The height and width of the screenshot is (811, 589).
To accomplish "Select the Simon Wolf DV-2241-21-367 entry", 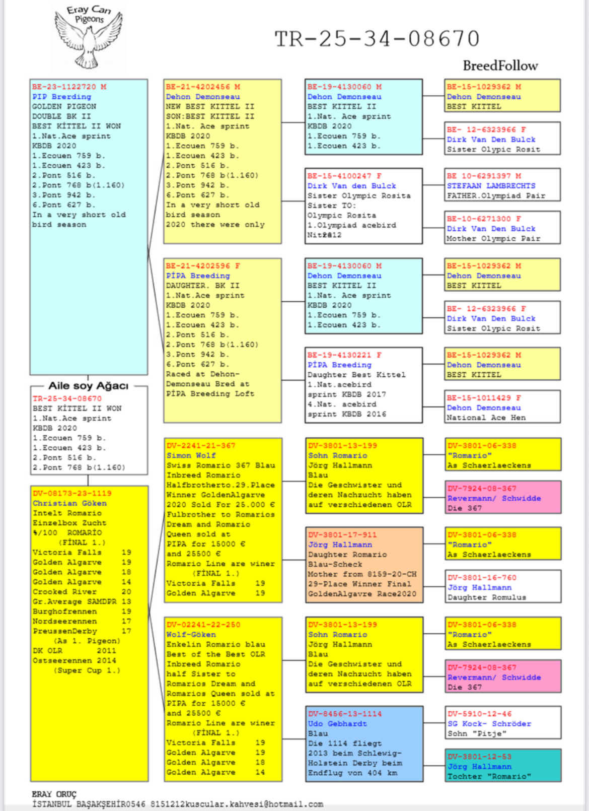I will pyautogui.click(x=223, y=519).
